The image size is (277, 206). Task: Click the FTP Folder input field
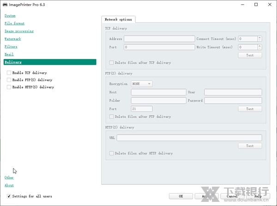[x=159, y=100]
